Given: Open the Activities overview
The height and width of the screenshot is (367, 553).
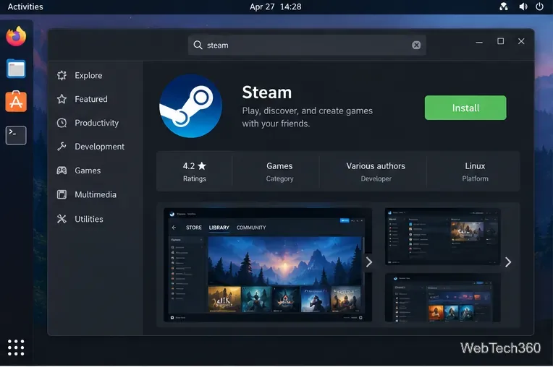Looking at the screenshot, I should [25, 7].
